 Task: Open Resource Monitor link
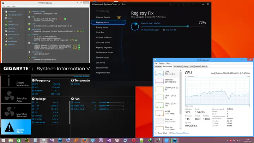click(181, 133)
